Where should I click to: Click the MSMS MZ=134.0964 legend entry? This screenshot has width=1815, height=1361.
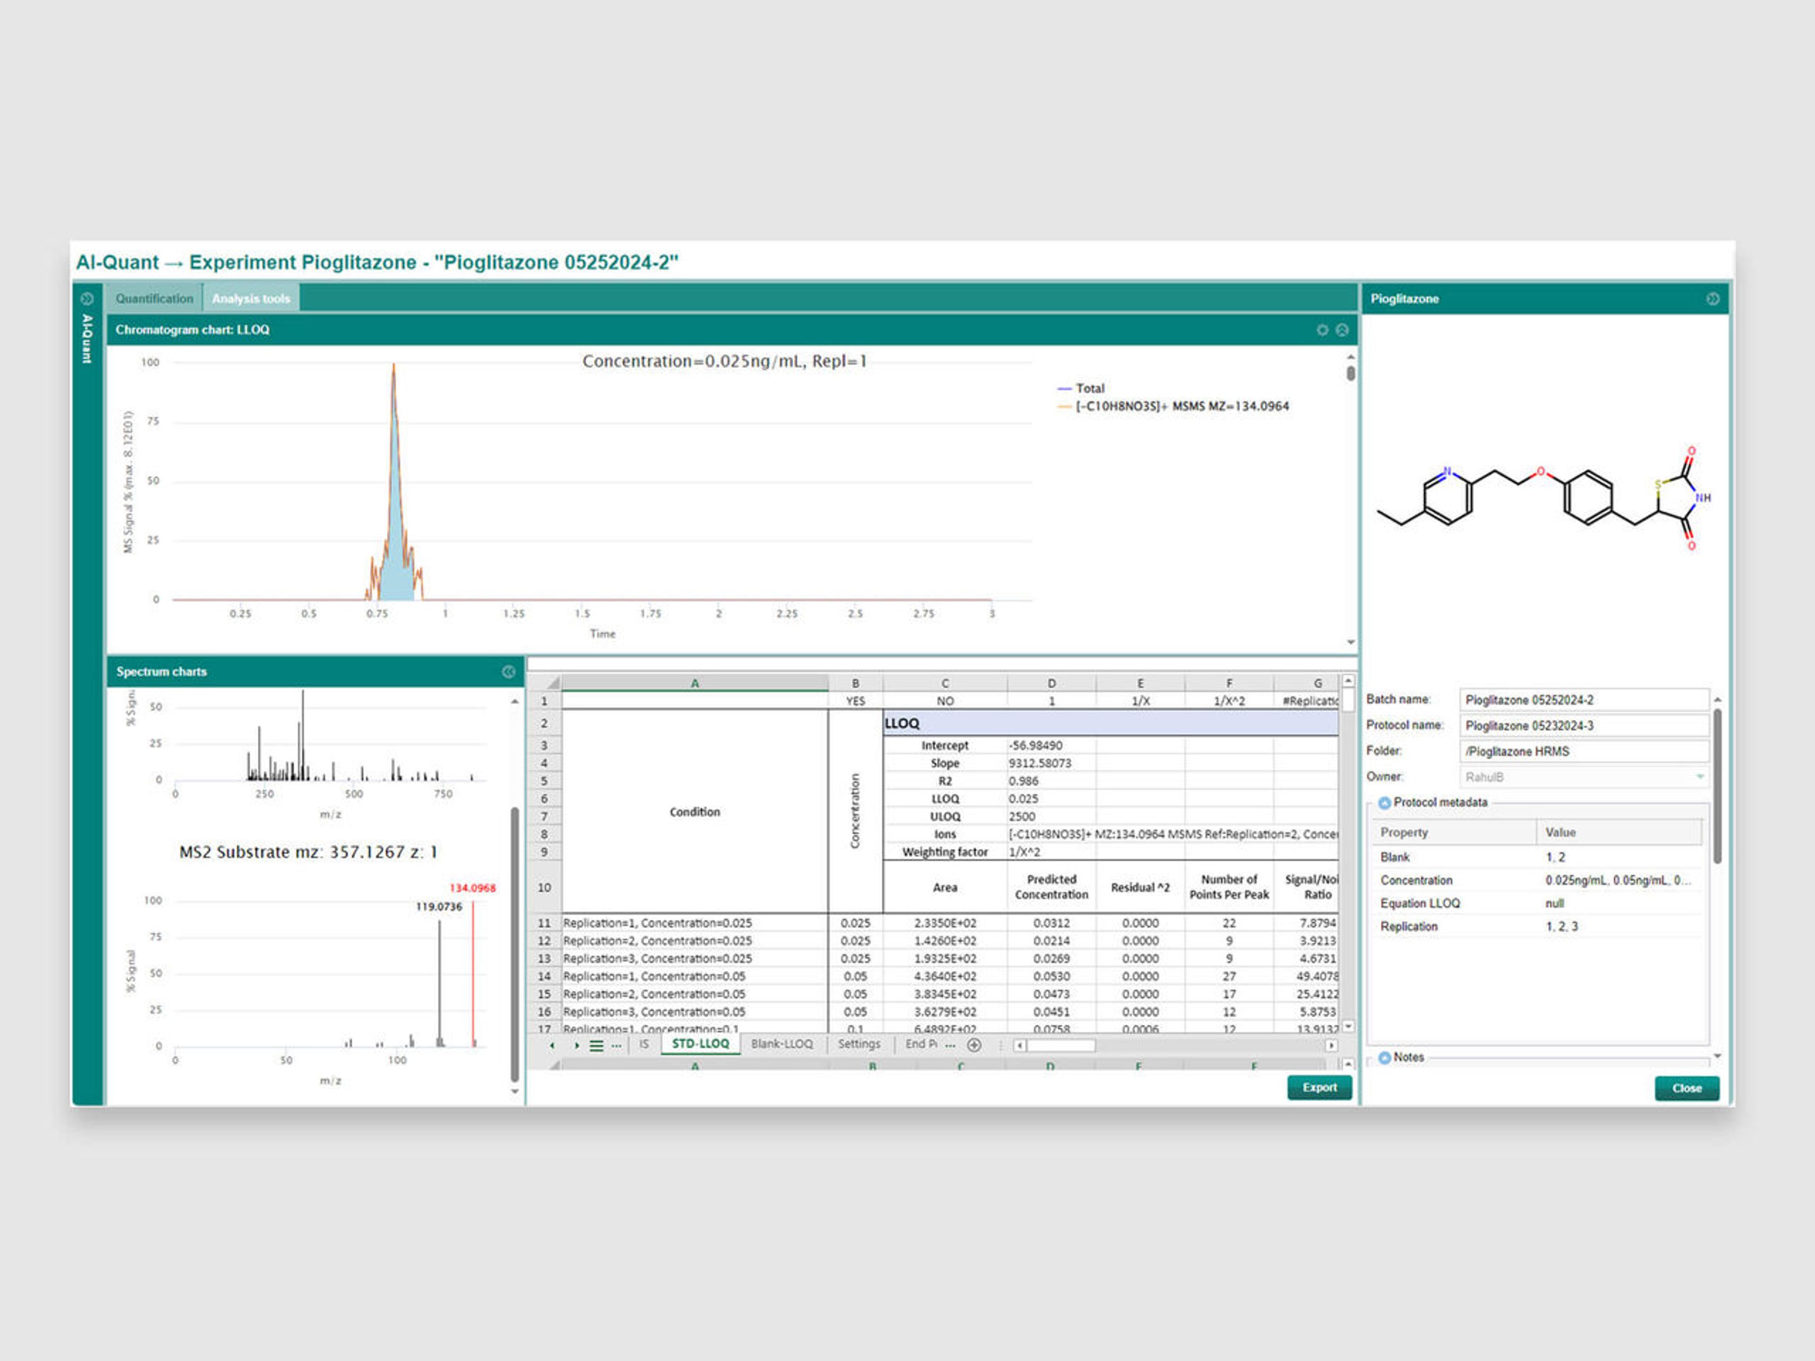point(1173,406)
